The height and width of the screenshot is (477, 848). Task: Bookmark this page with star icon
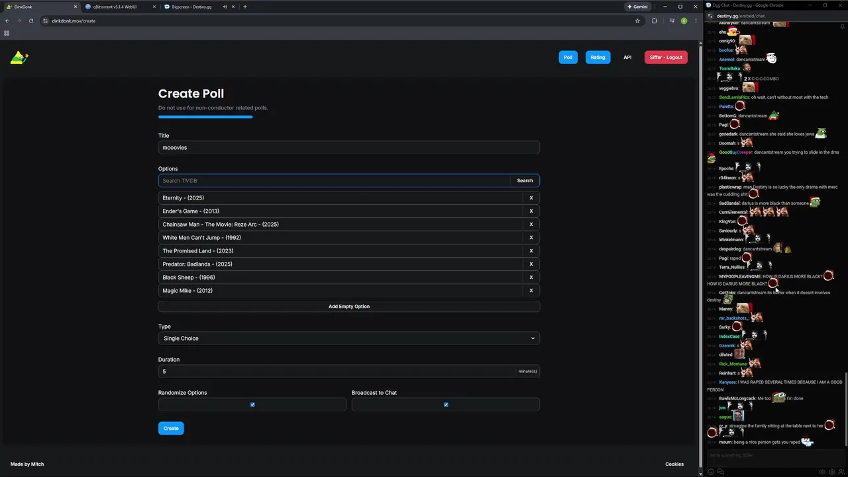637,21
